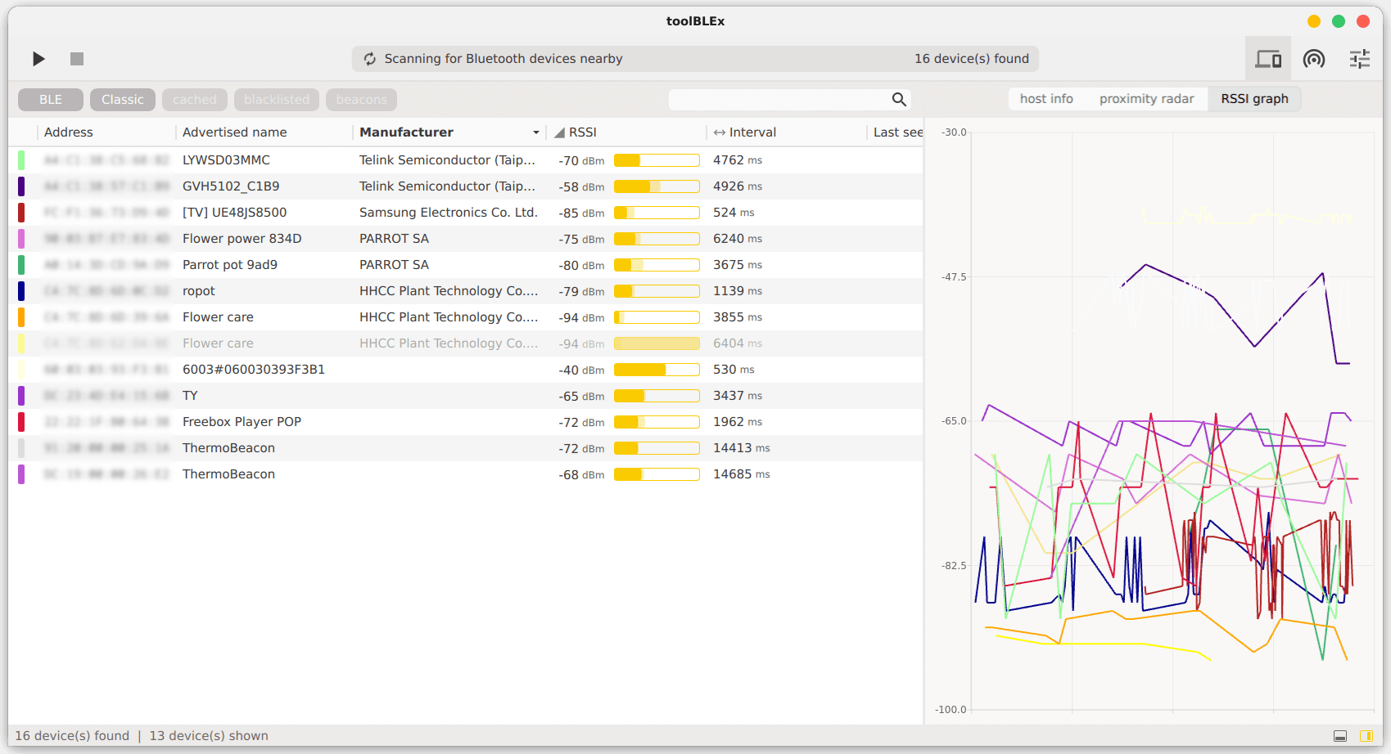Click the GVH5102_C1B9 purple color swatch

coord(21,186)
